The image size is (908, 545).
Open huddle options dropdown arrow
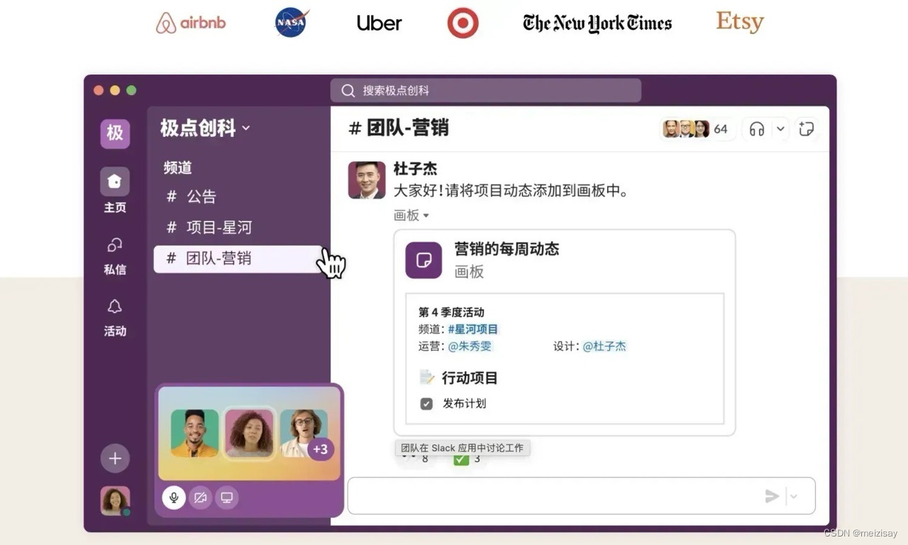(780, 129)
